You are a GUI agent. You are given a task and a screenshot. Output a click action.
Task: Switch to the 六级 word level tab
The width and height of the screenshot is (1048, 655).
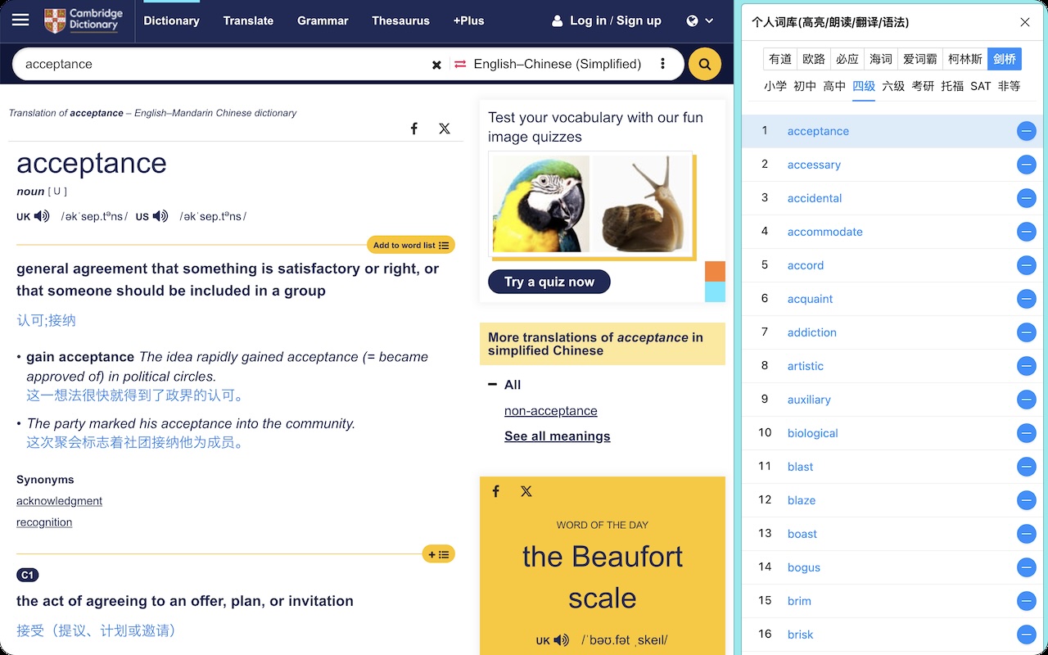(x=893, y=86)
